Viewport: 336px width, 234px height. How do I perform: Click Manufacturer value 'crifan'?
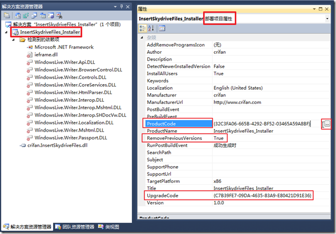click(220, 95)
